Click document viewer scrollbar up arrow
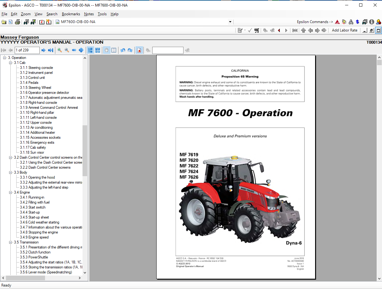The width and height of the screenshot is (382, 289). point(379,58)
